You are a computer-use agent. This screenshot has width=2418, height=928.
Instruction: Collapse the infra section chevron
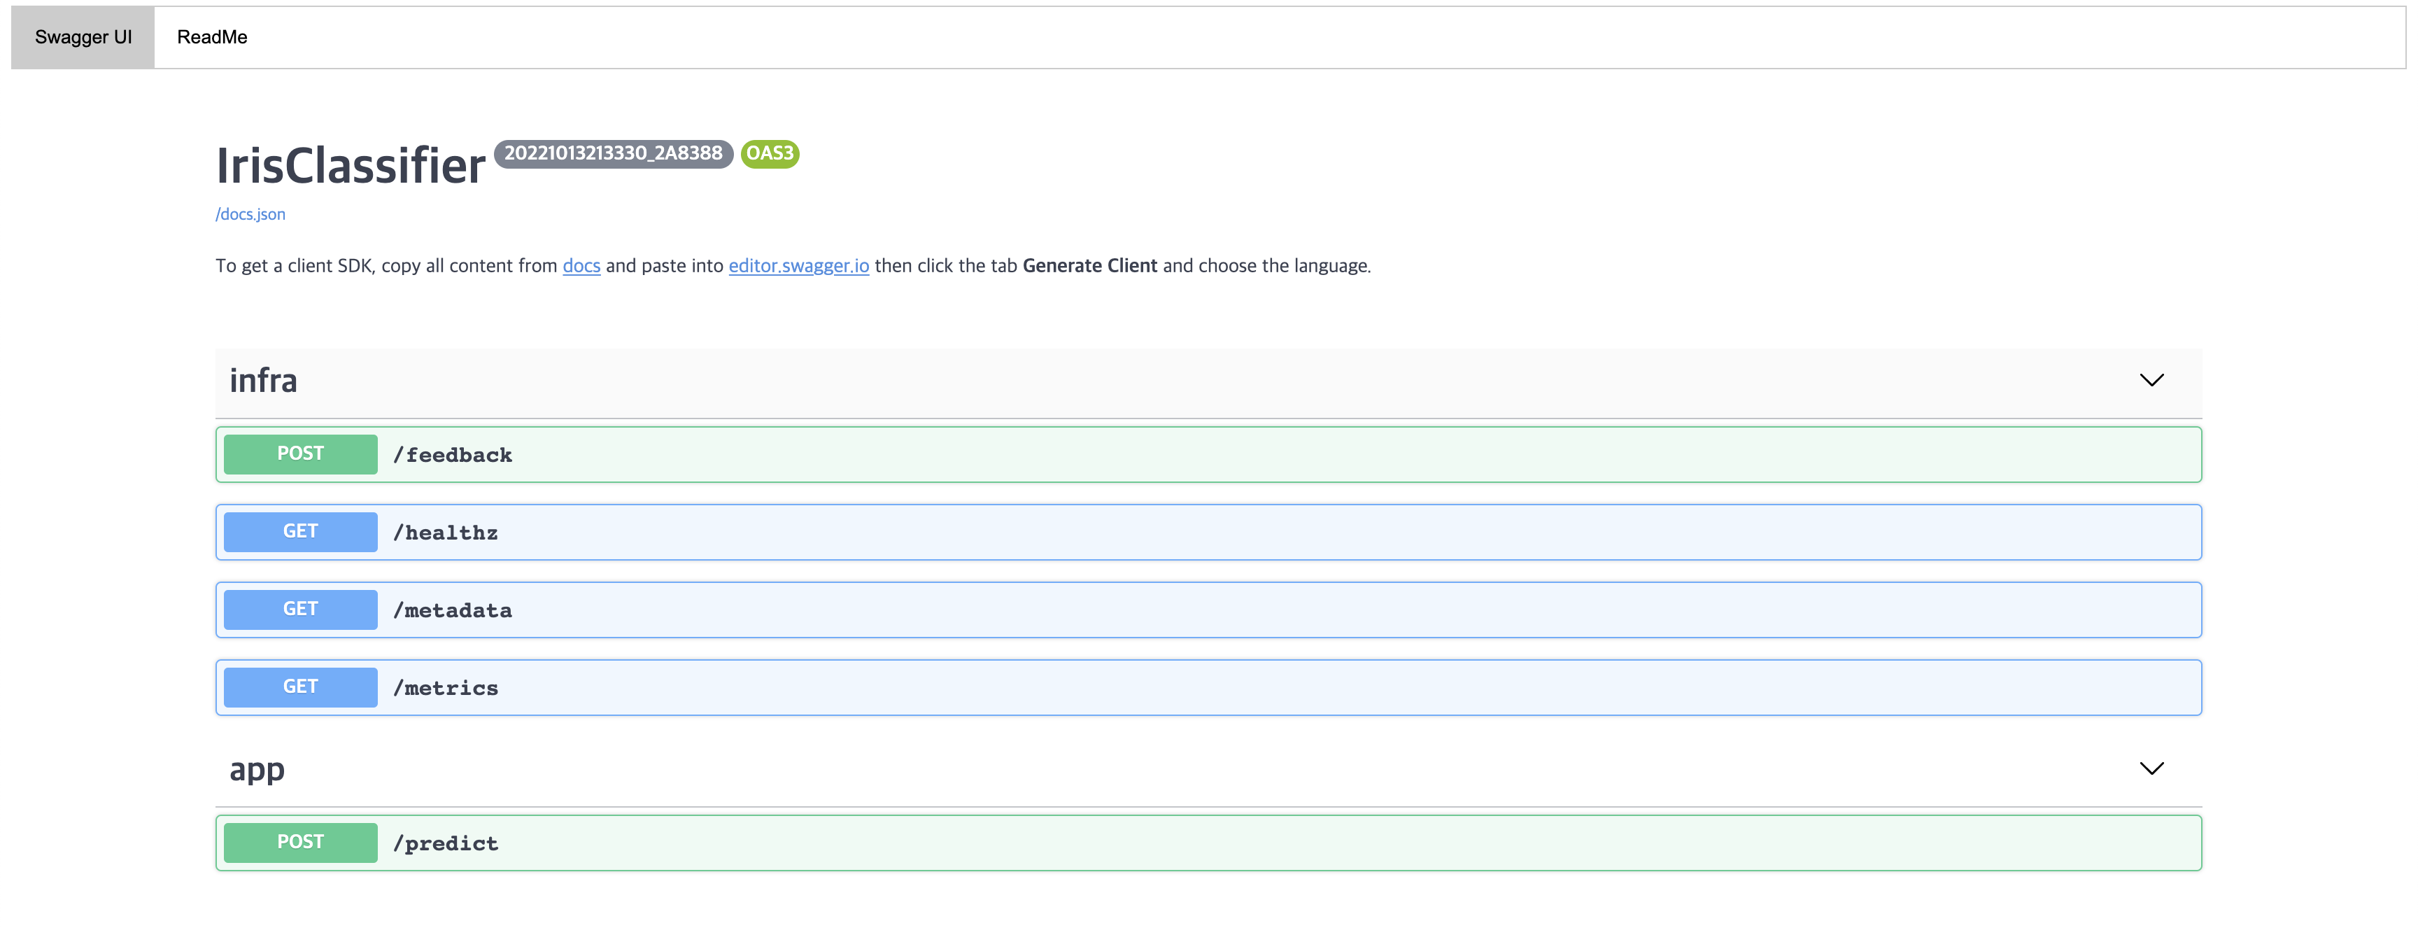(x=2151, y=381)
